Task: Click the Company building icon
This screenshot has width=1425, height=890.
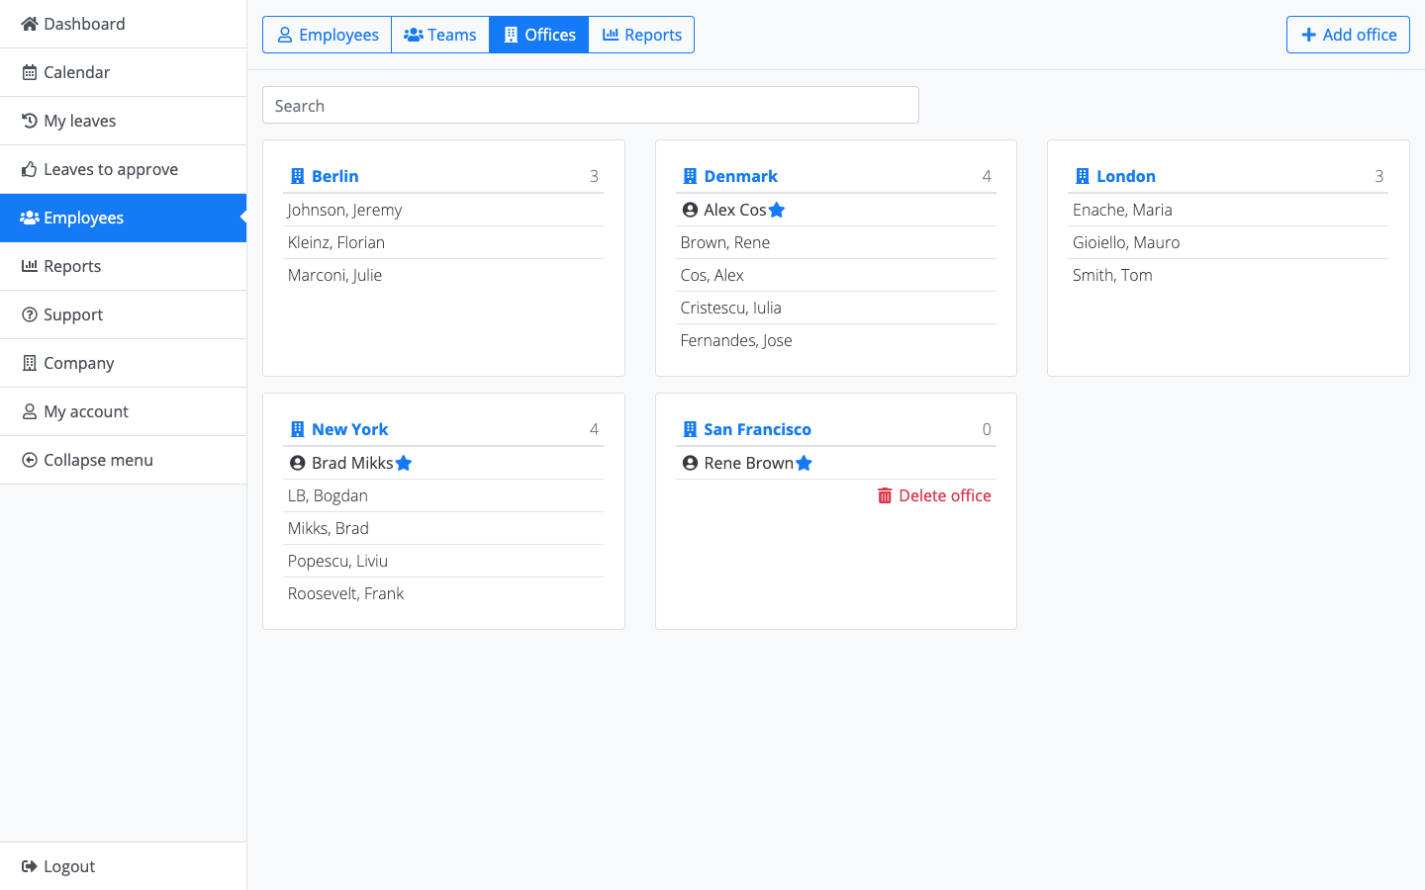Action: point(30,363)
